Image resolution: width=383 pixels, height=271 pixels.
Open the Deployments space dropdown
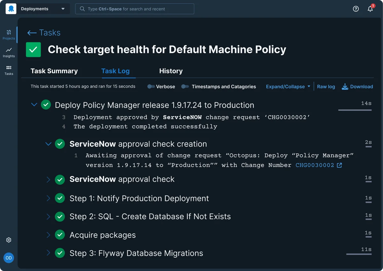coord(43,9)
